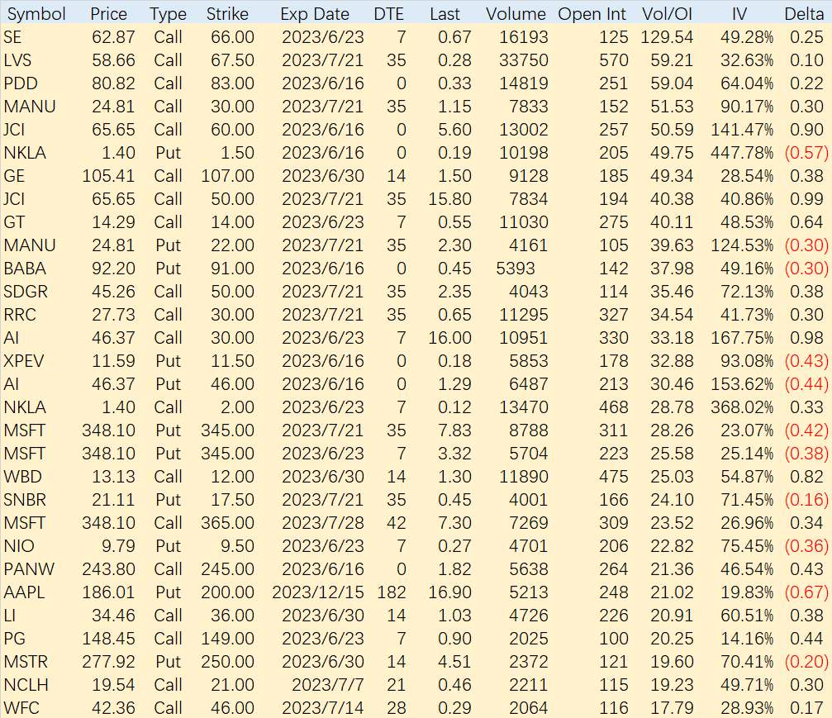Image resolution: width=832 pixels, height=718 pixels.
Task: Select expiration date 2023/7/14
Action: (x=323, y=708)
